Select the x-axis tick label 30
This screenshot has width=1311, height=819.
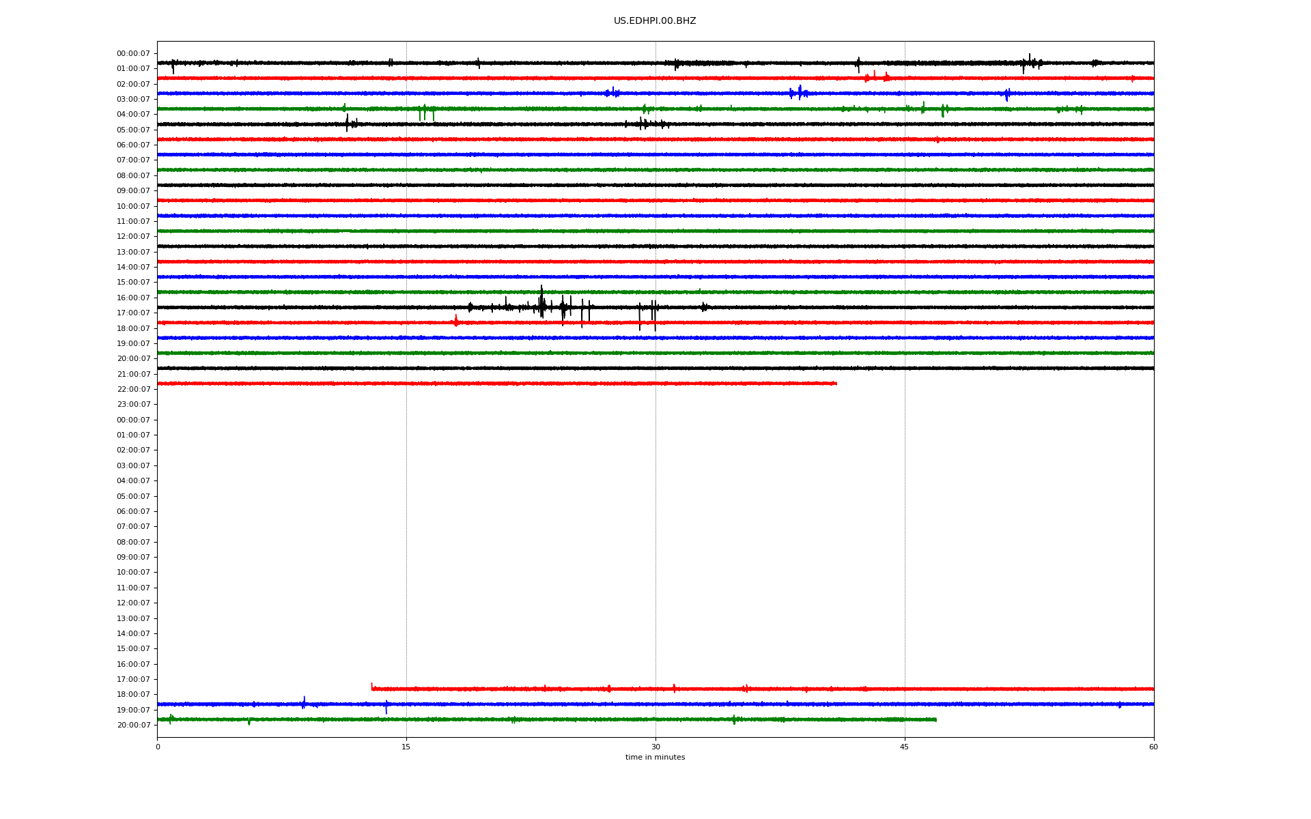[x=655, y=747]
